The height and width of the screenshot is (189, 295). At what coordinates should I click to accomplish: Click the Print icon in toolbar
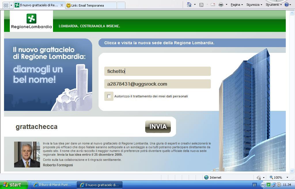221,5
